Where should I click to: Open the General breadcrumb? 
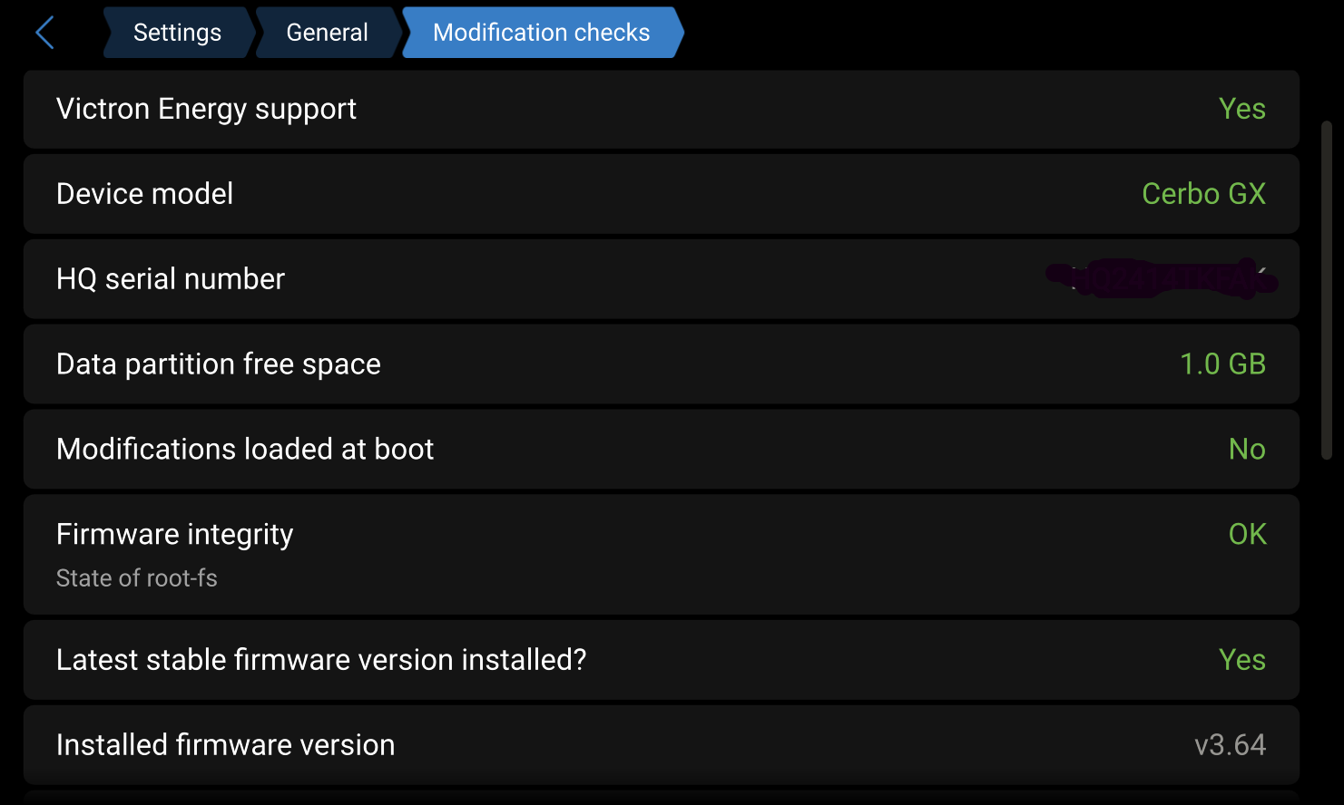coord(327,33)
